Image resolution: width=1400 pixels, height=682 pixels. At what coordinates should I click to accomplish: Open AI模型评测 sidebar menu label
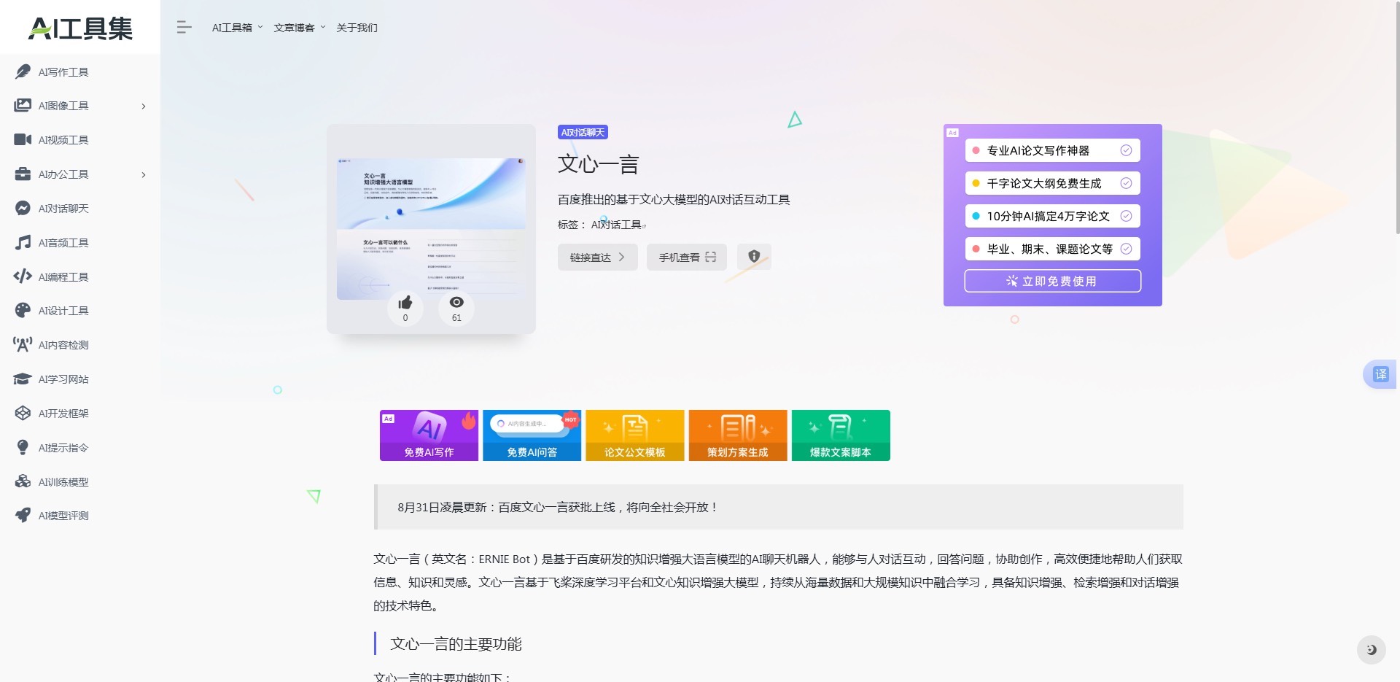tap(63, 516)
